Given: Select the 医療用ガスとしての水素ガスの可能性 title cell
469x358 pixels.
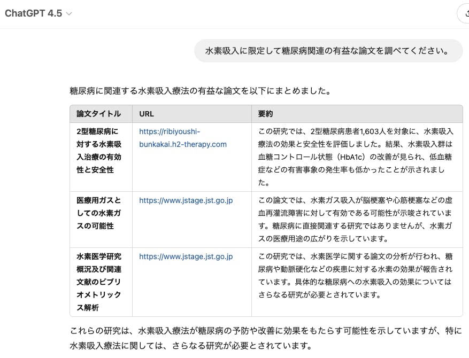Looking at the screenshot, I should pyautogui.click(x=99, y=213).
